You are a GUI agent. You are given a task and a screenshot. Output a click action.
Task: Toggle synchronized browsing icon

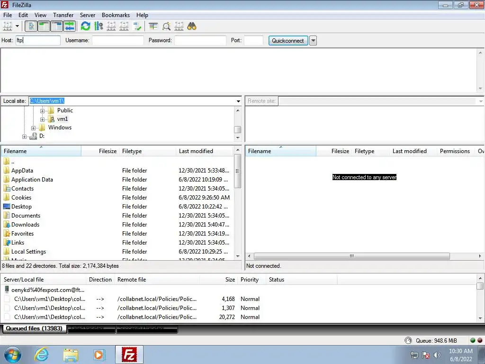click(x=179, y=27)
